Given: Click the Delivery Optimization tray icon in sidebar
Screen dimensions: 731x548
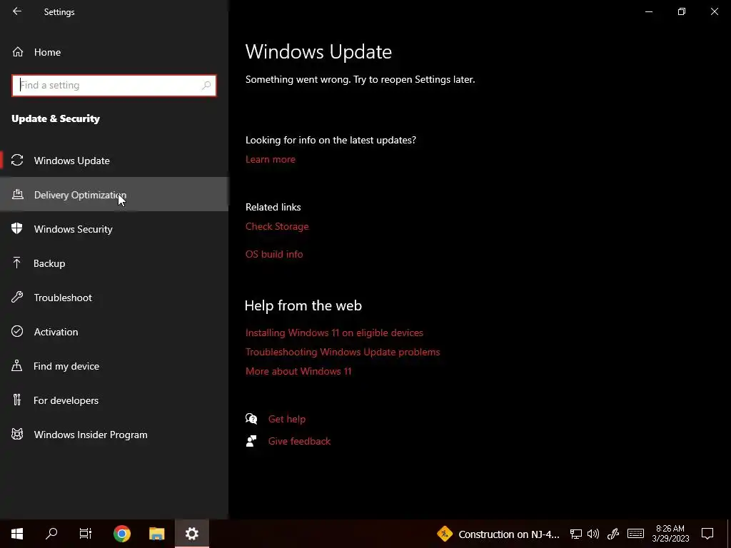Looking at the screenshot, I should click(x=17, y=194).
